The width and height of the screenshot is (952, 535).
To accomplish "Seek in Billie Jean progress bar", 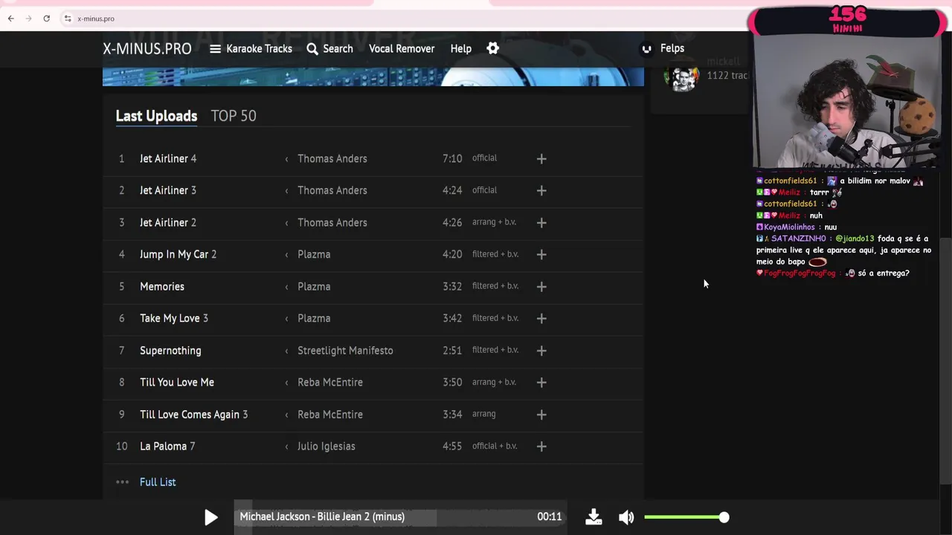I will click(400, 516).
